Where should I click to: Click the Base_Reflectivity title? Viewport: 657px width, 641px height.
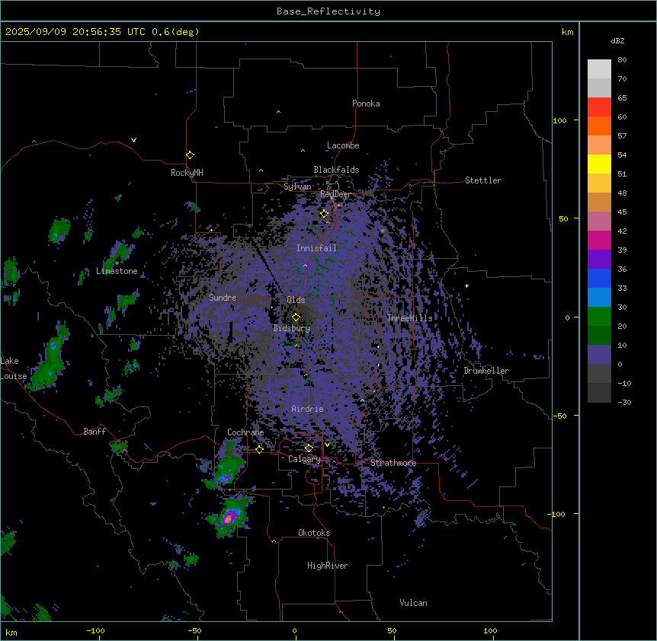(x=328, y=11)
